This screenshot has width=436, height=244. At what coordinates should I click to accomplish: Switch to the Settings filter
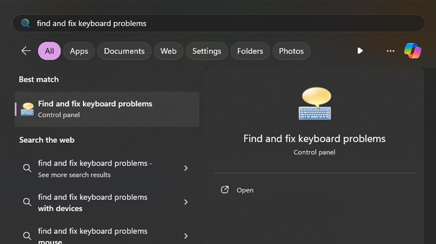(x=207, y=51)
